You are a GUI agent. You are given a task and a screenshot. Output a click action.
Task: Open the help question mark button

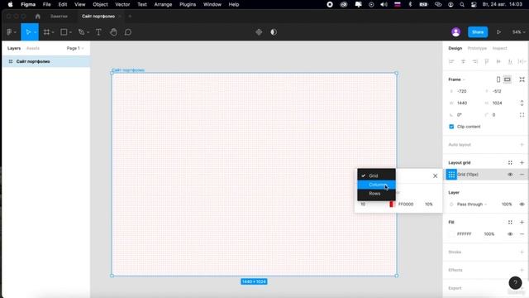(515, 283)
